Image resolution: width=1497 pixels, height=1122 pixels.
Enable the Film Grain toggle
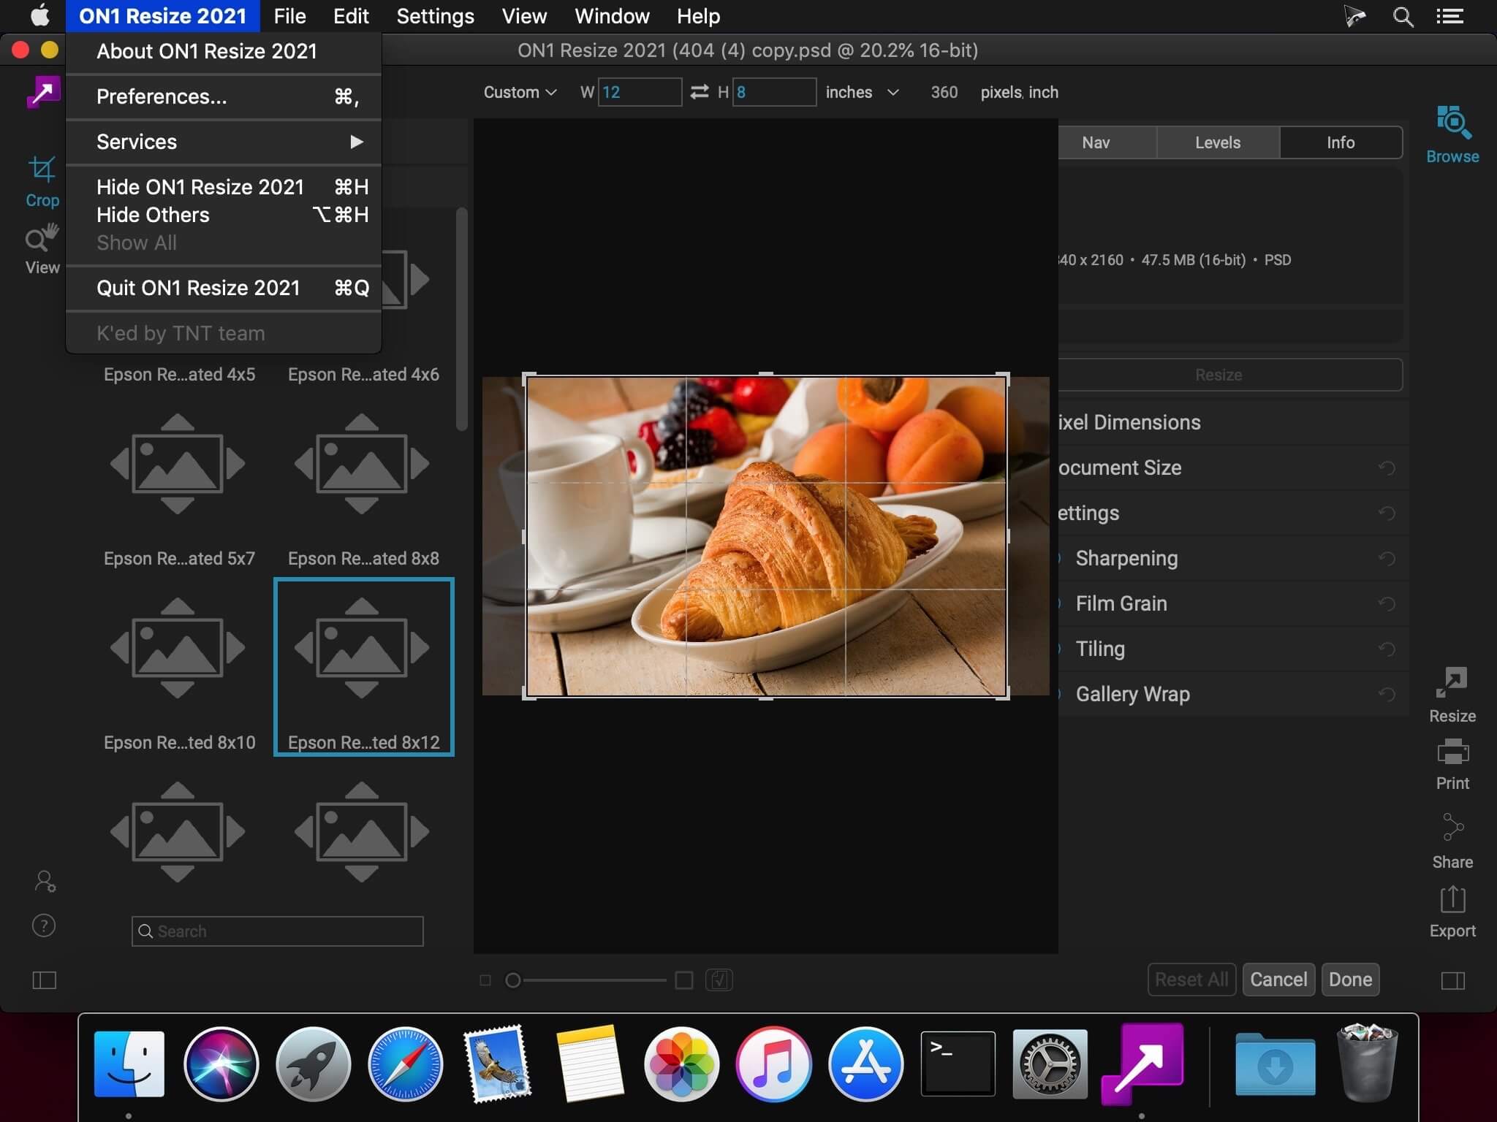tap(1060, 603)
